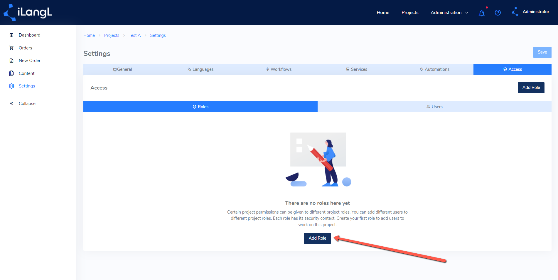Follow the Settings breadcrumb link

coord(158,35)
